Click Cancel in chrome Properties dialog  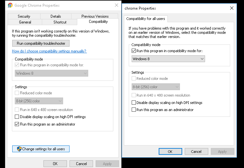(196, 152)
